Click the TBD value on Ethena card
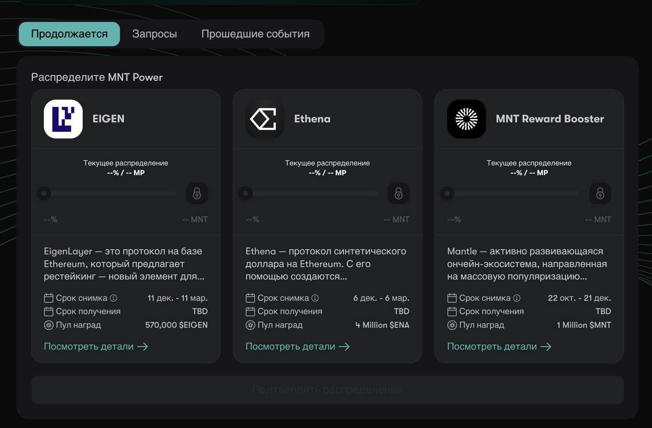This screenshot has height=428, width=652. click(x=402, y=311)
